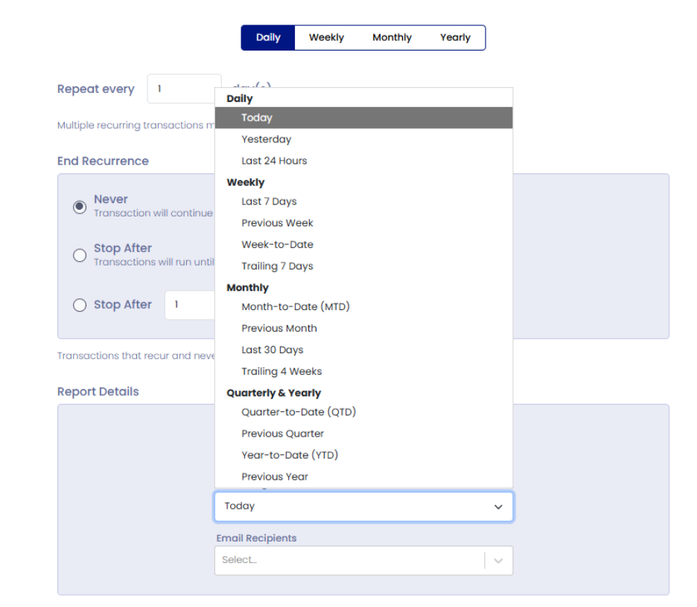Select Year-to-Date (YTD) option
The height and width of the screenshot is (607, 697).
click(290, 455)
